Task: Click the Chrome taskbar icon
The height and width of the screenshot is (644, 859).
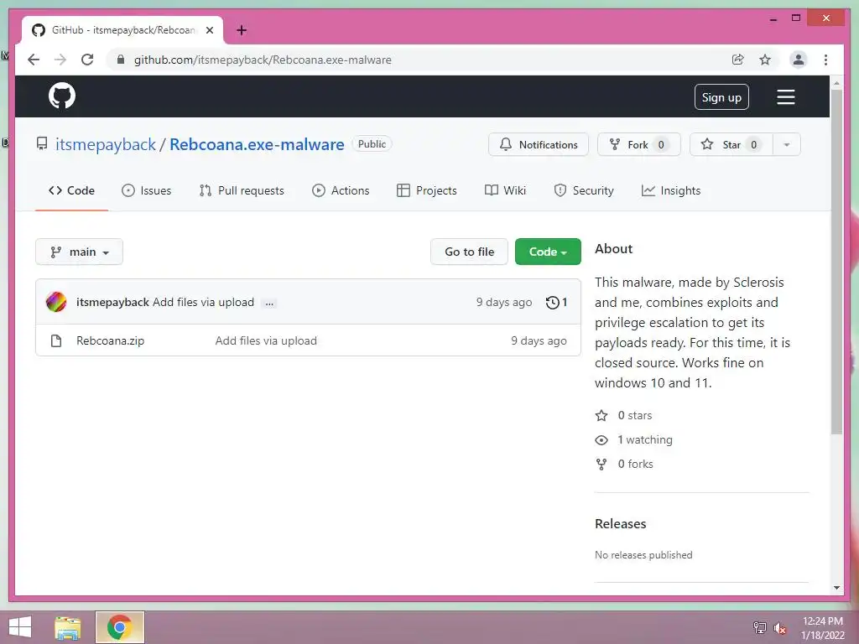Action: pyautogui.click(x=119, y=627)
